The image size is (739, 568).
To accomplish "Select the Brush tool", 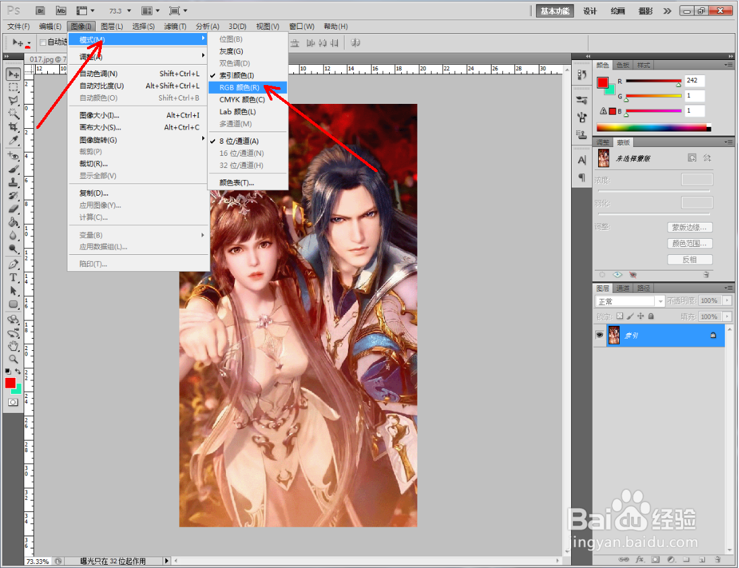I will [13, 169].
